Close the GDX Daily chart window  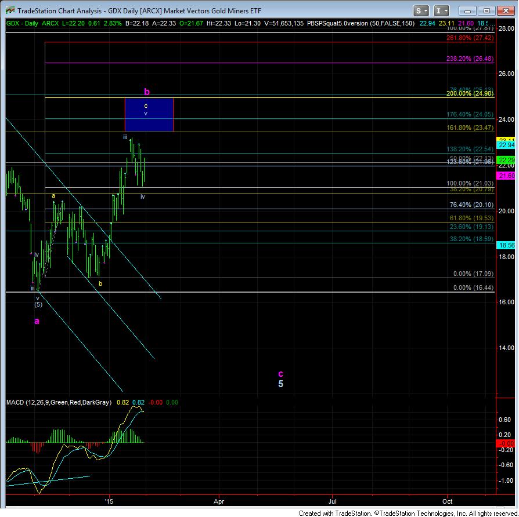pos(506,11)
